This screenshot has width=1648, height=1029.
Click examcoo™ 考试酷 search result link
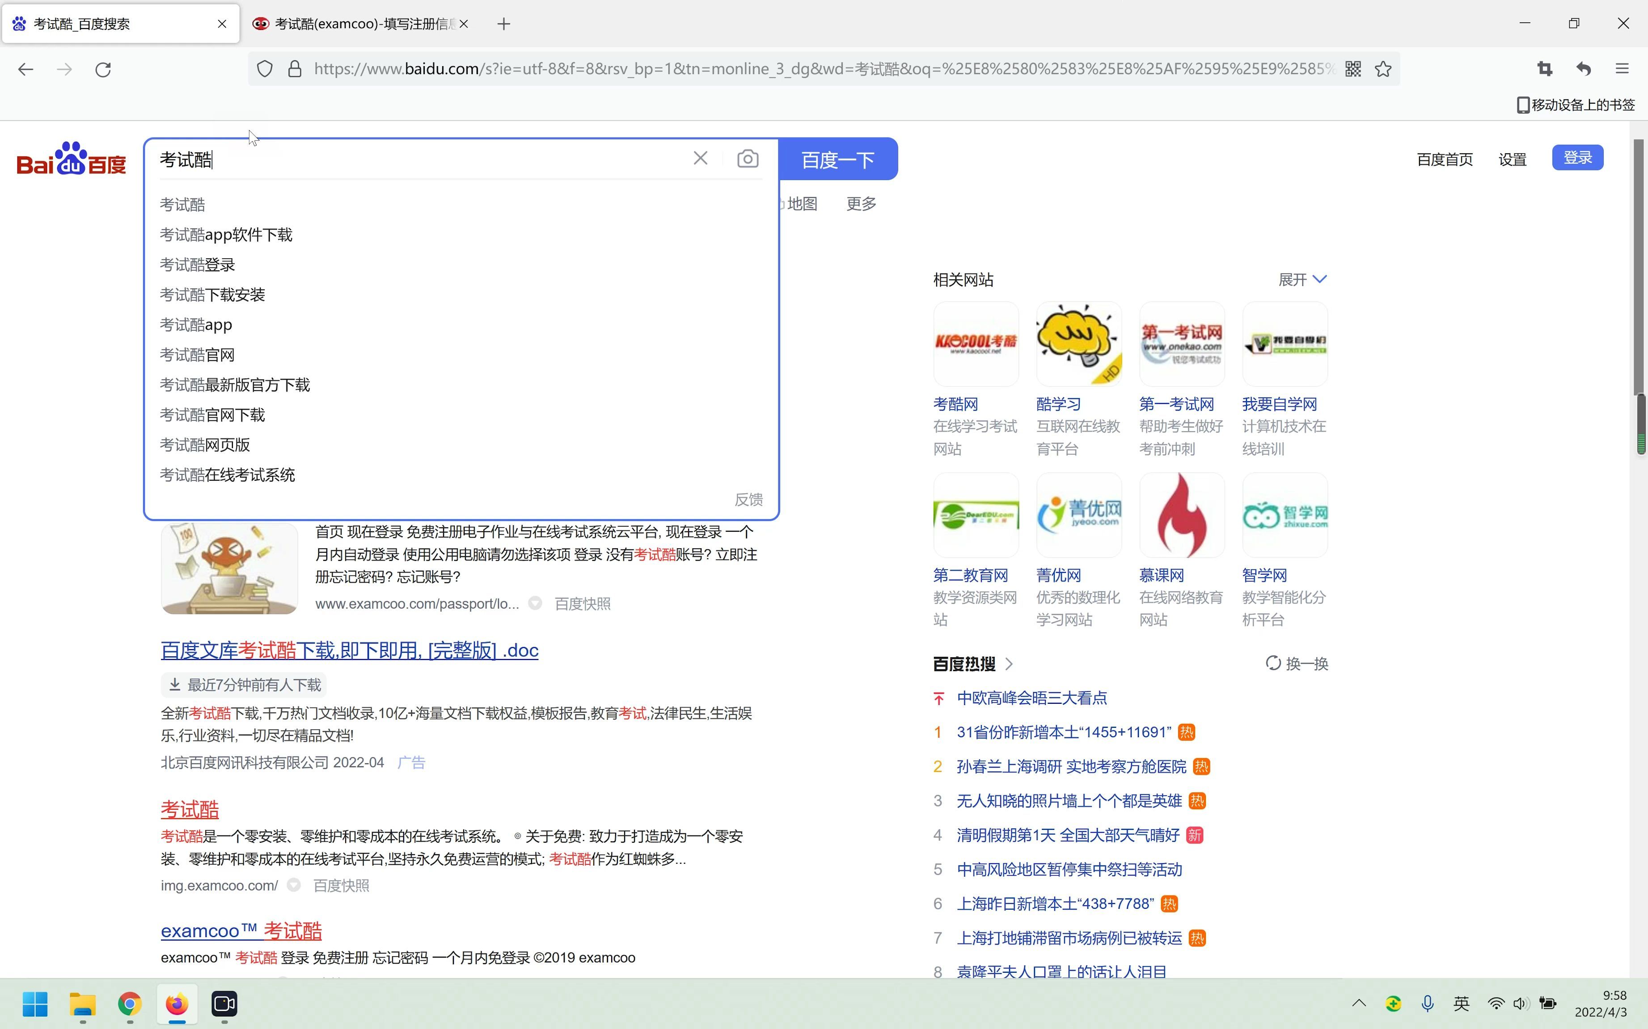242,931
